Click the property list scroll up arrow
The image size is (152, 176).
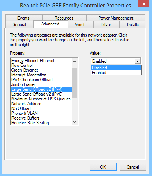(75, 61)
